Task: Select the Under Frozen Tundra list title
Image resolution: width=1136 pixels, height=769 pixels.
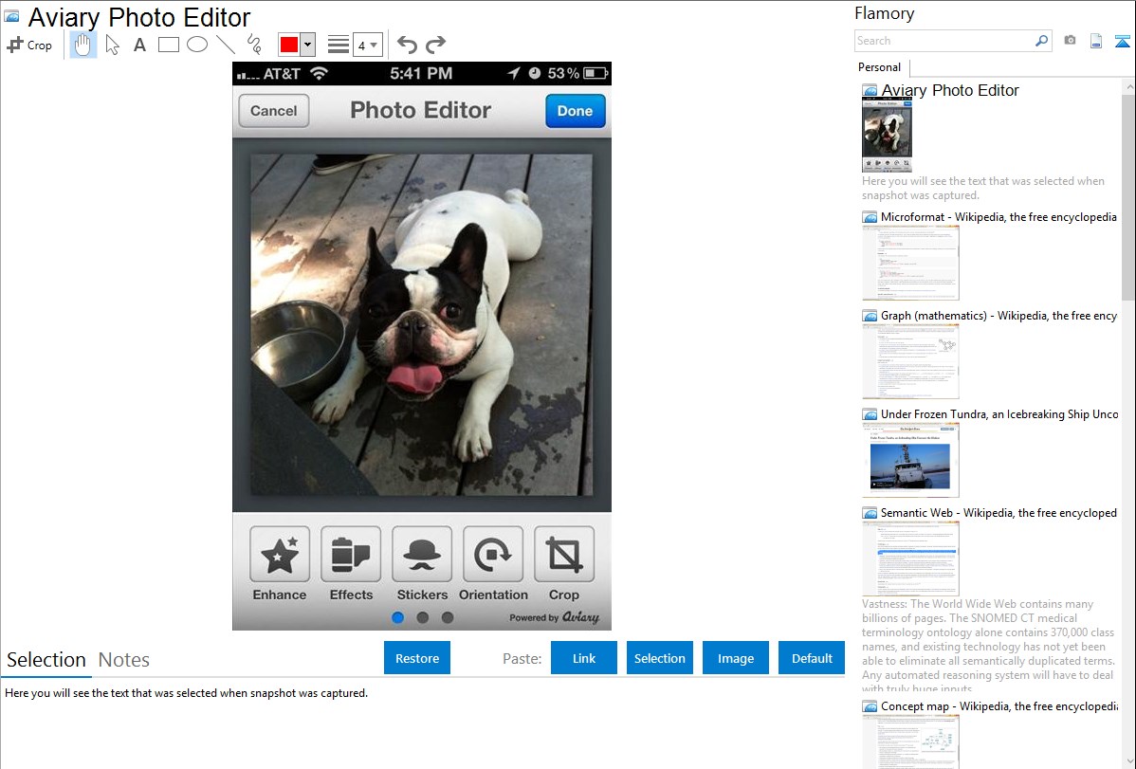Action: click(999, 413)
